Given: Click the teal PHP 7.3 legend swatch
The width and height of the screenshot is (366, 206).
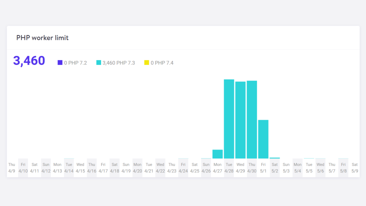Looking at the screenshot, I should click(99, 63).
